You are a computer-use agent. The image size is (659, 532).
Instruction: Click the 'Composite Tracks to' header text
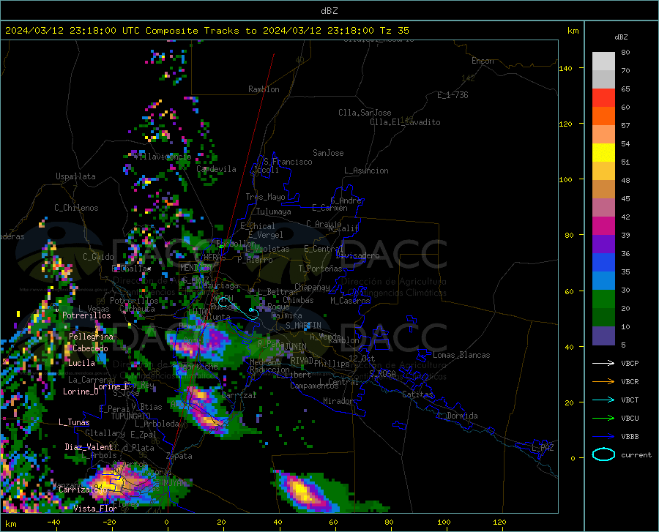tap(201, 31)
